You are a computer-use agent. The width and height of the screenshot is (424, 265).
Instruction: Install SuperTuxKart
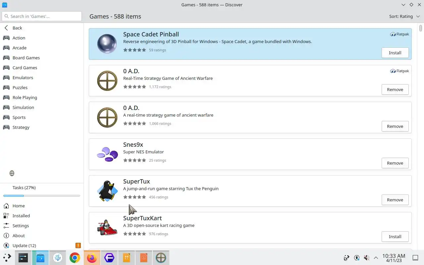pyautogui.click(x=395, y=237)
